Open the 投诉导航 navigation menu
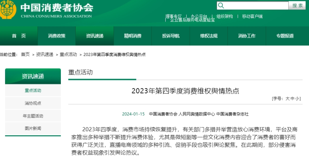Image resolution: width=309 pixels, height=161 pixels. [x=171, y=36]
